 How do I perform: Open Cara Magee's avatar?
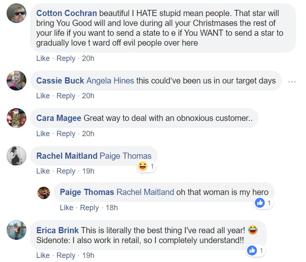click(16, 118)
